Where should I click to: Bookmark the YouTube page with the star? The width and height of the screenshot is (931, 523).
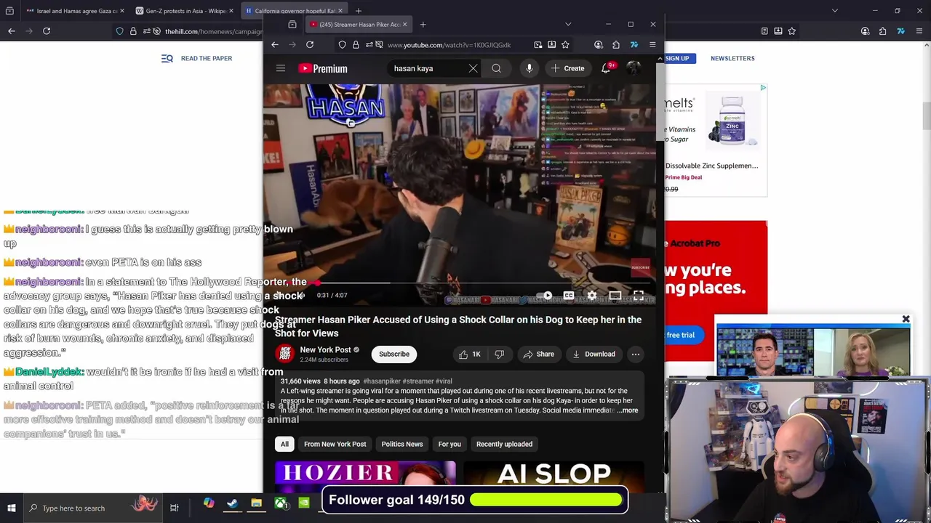tap(565, 45)
